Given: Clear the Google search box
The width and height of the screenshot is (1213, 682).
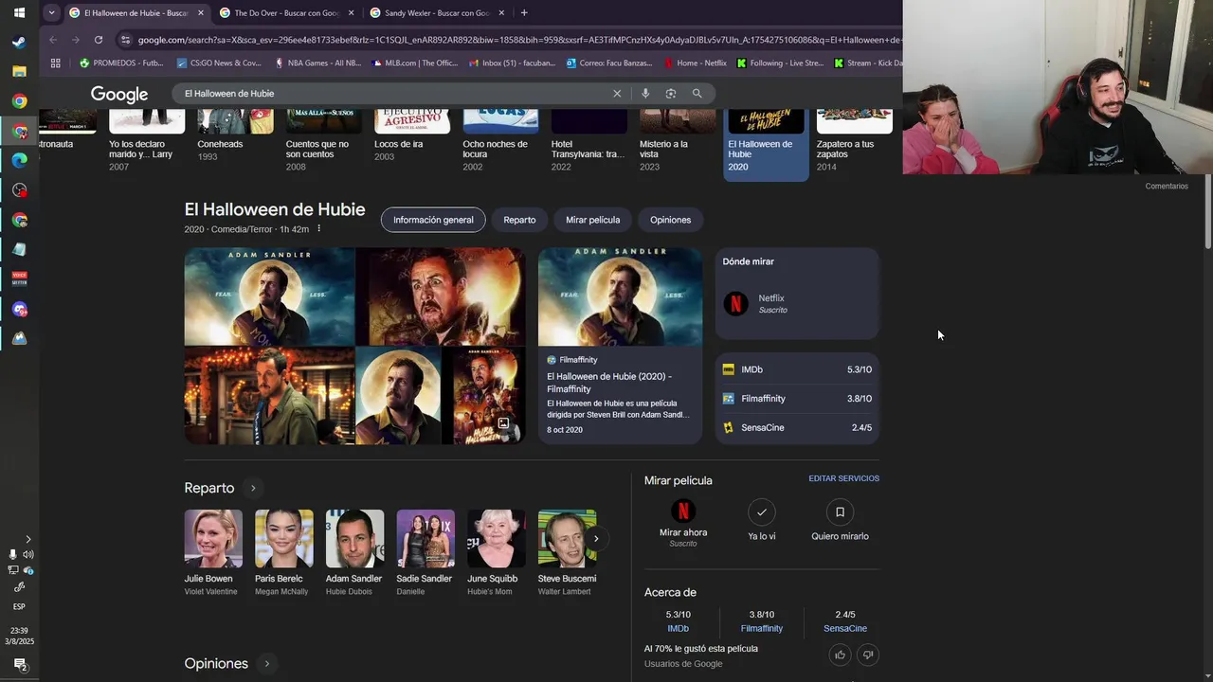Looking at the screenshot, I should [617, 94].
